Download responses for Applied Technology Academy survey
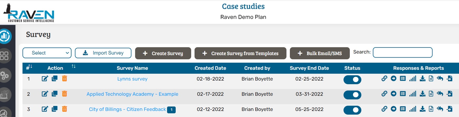 (423, 93)
